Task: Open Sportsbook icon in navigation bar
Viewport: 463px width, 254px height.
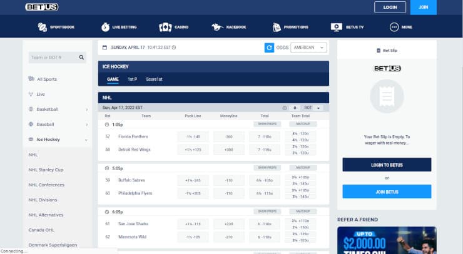Action: coord(42,27)
